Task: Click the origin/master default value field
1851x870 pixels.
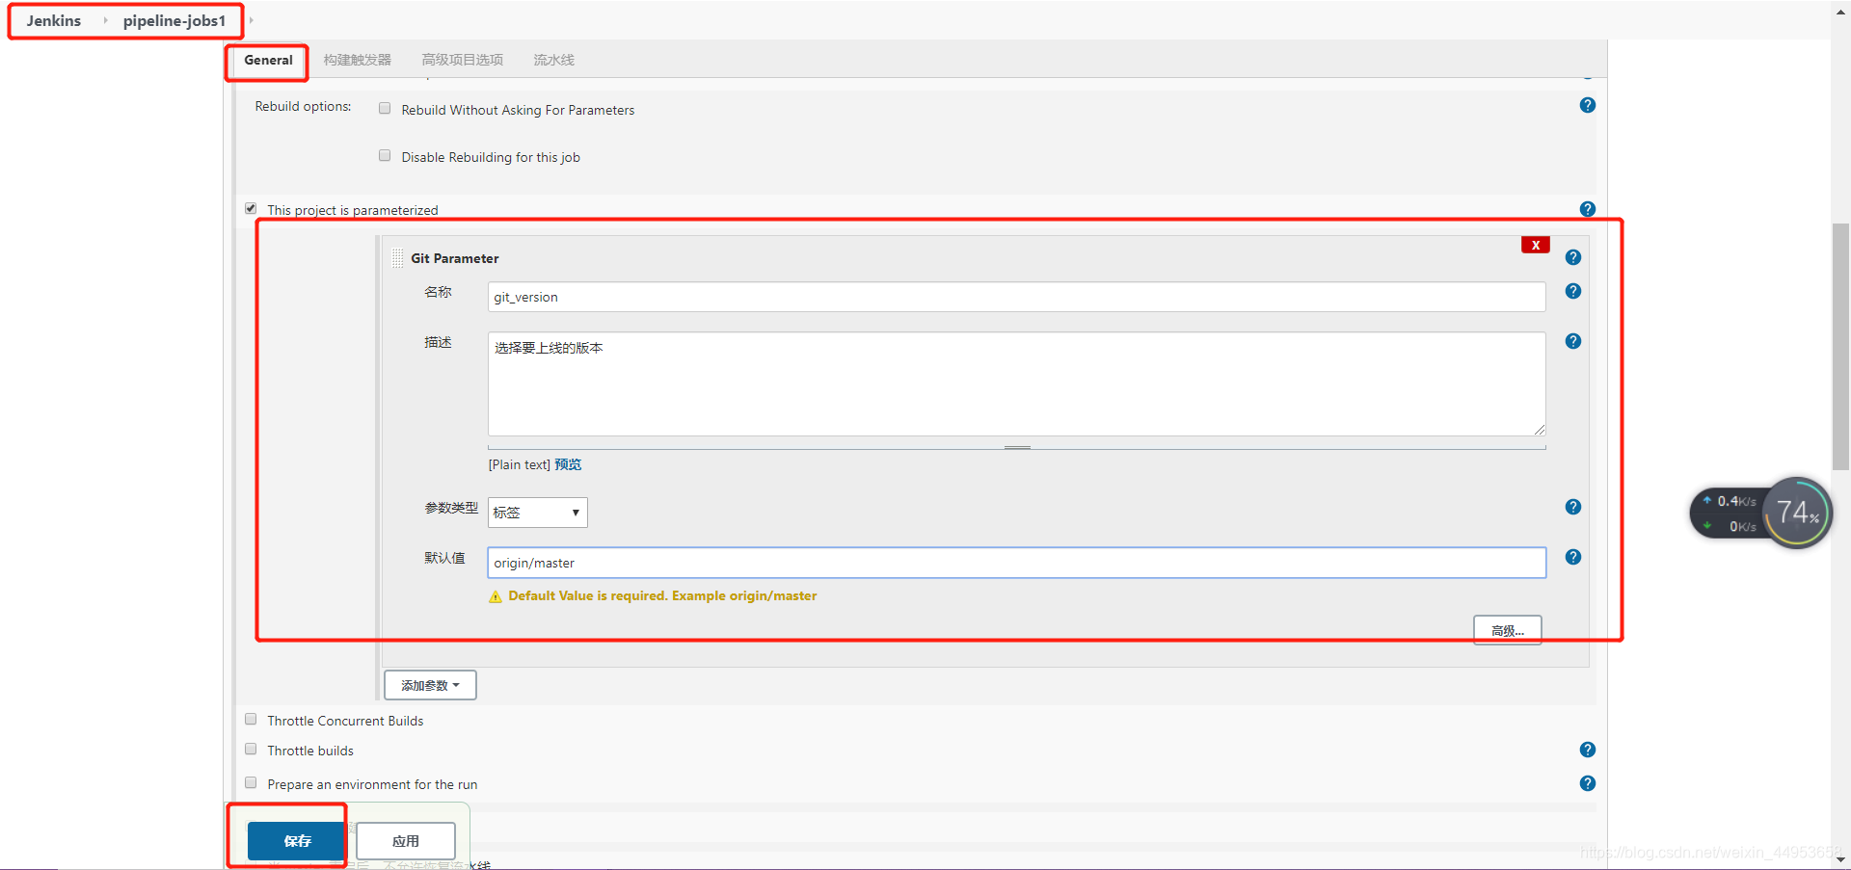Action: [x=1016, y=563]
